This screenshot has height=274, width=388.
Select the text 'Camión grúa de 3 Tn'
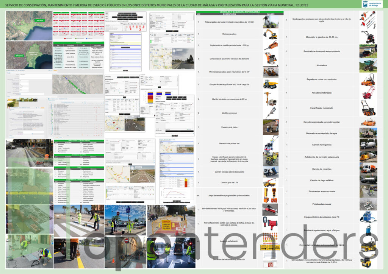tap(229, 182)
